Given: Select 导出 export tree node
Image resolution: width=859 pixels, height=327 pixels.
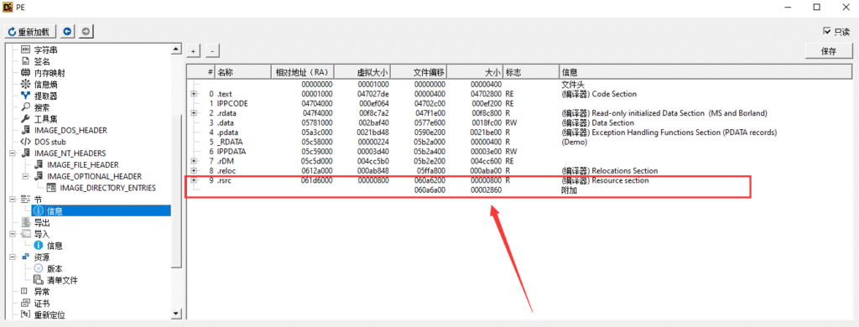Looking at the screenshot, I should [x=42, y=222].
